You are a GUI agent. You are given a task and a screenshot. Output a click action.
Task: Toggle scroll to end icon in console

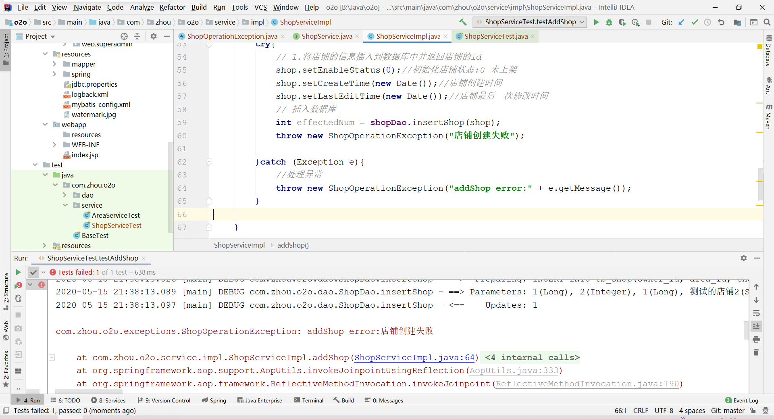(756, 326)
